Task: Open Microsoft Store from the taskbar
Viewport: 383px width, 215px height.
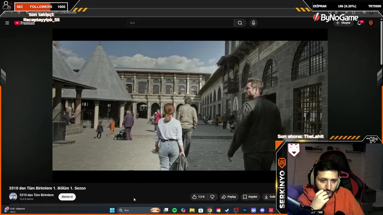Action: (x=201, y=210)
